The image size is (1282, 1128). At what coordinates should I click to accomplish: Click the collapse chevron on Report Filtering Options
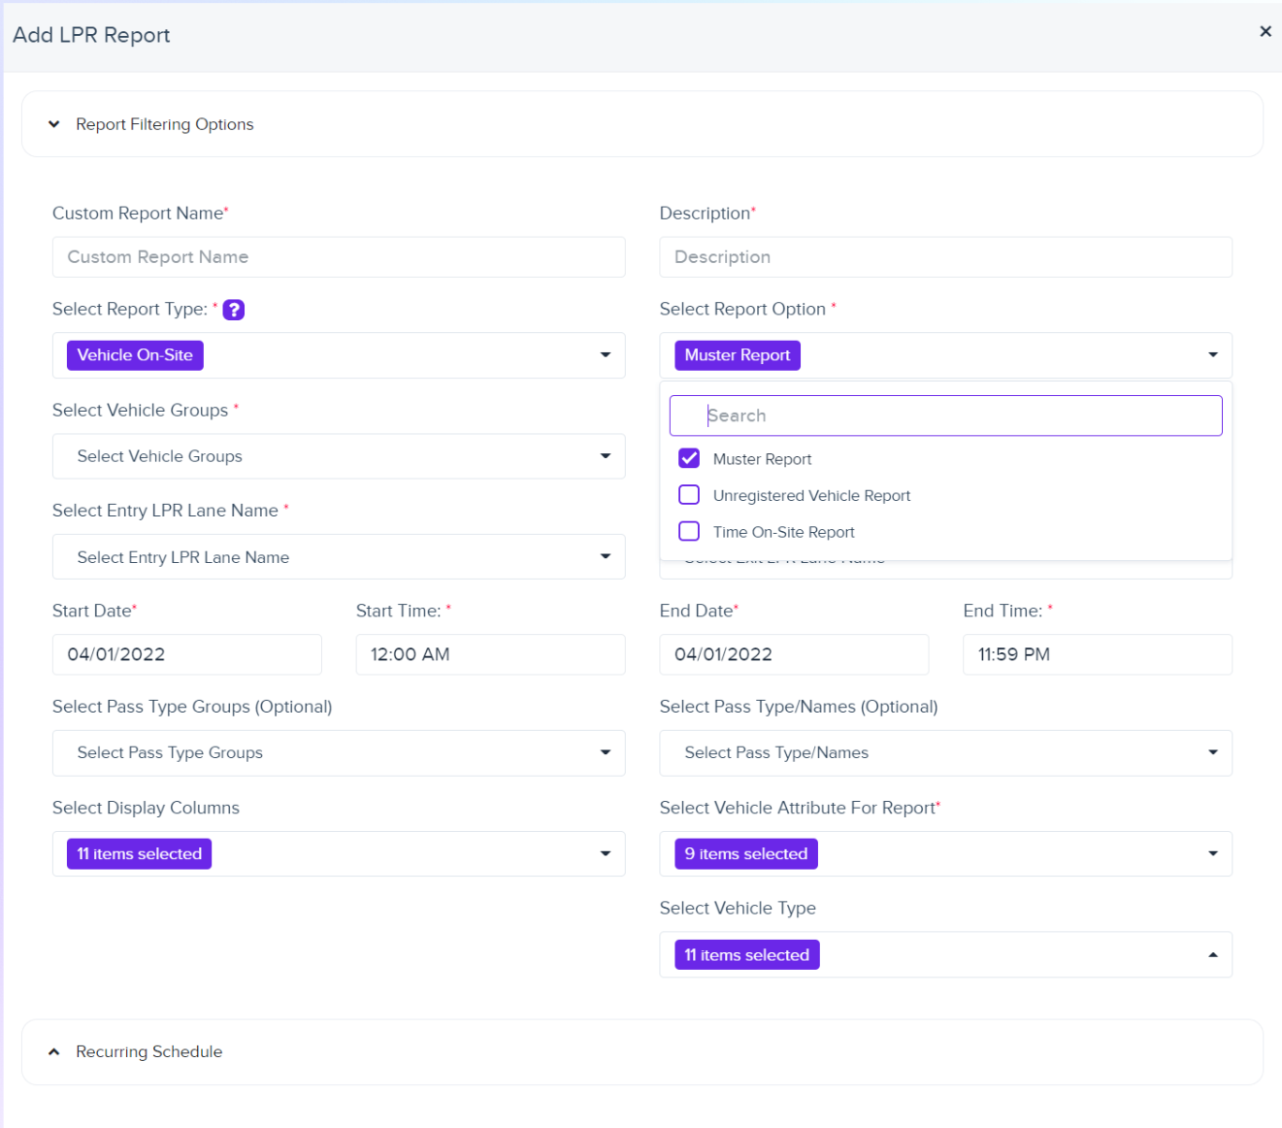coord(54,123)
